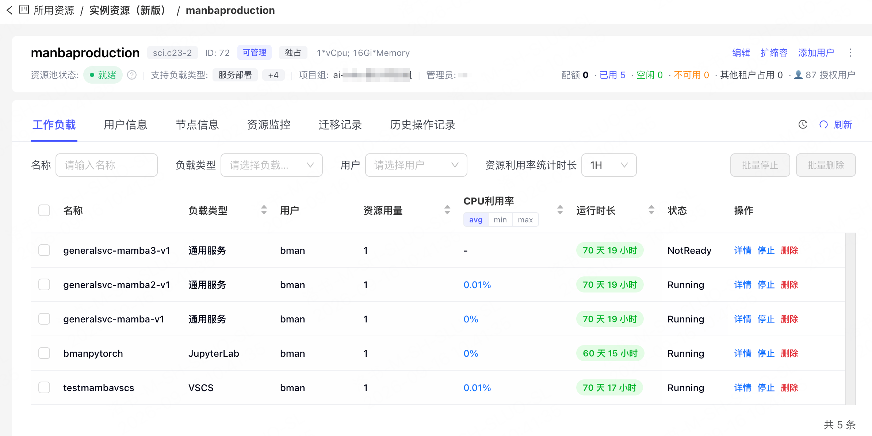872x436 pixels.
Task: Select max CPU utilization mode
Action: (525, 220)
